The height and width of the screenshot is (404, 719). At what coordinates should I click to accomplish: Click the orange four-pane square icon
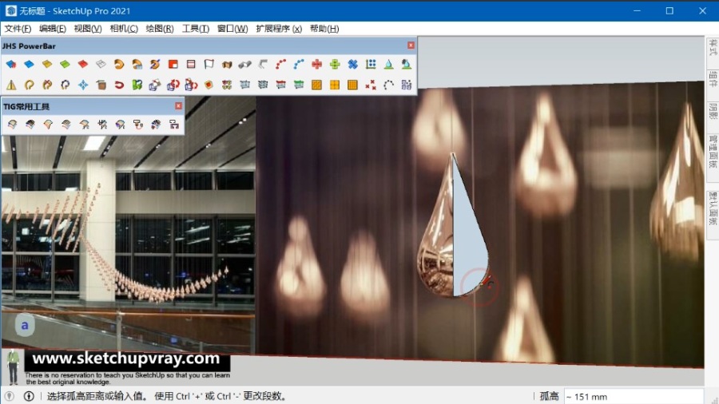(335, 85)
